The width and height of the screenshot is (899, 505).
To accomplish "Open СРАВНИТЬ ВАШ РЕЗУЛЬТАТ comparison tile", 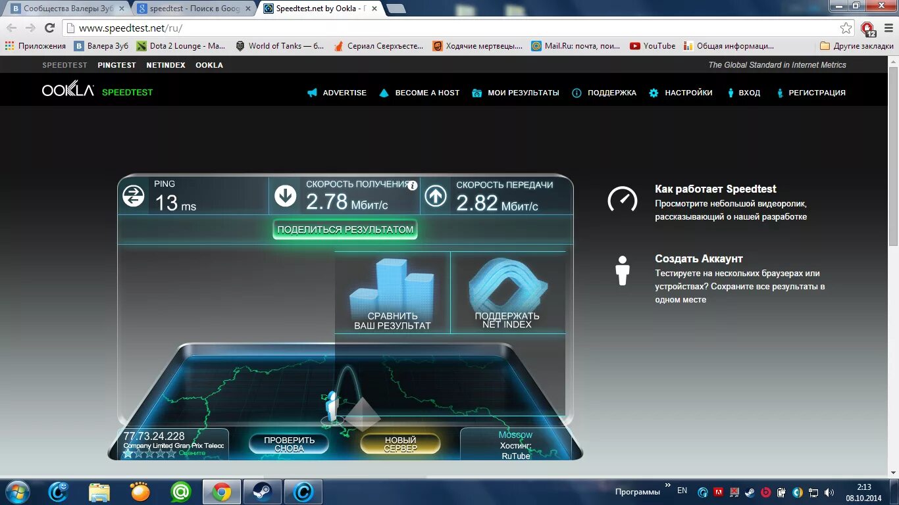I will click(392, 293).
